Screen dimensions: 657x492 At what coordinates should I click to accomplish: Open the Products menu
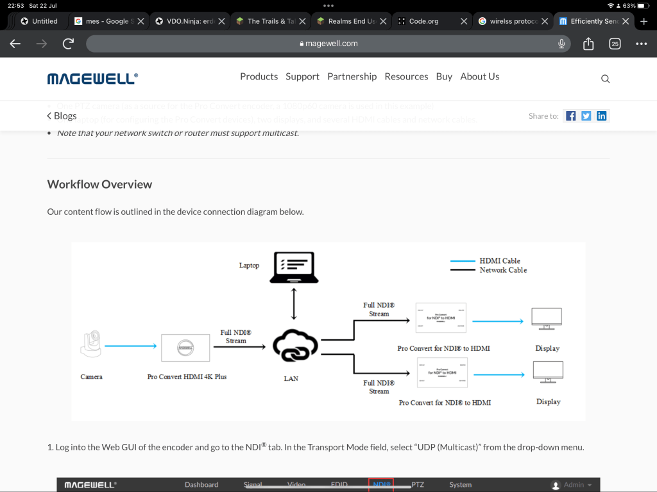259,77
